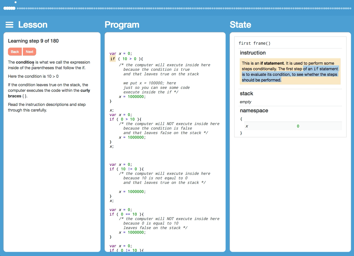Click the first 'var x = 0;' line
This screenshot has height=256, width=354.
tap(121, 53)
